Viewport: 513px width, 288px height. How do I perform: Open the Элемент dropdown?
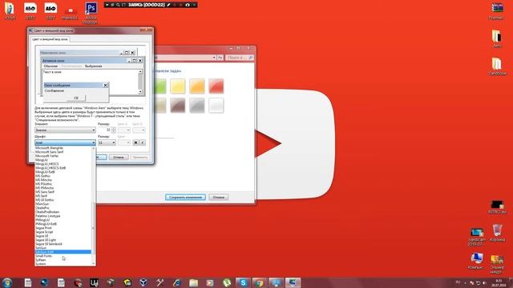pyautogui.click(x=65, y=130)
